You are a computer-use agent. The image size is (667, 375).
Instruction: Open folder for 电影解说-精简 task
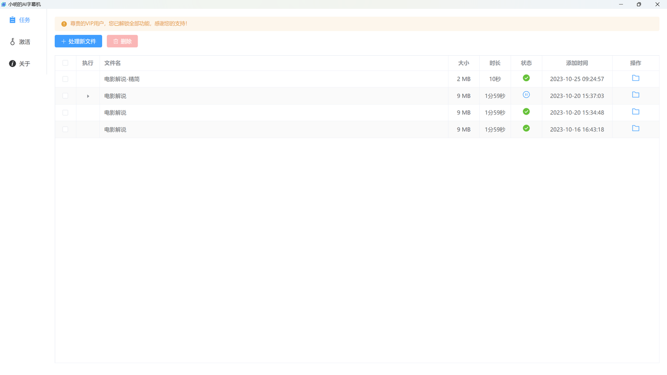point(636,78)
